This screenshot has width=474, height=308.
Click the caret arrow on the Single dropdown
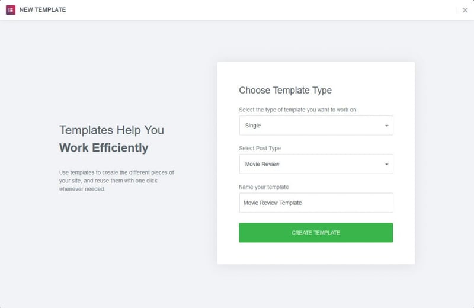[386, 126]
